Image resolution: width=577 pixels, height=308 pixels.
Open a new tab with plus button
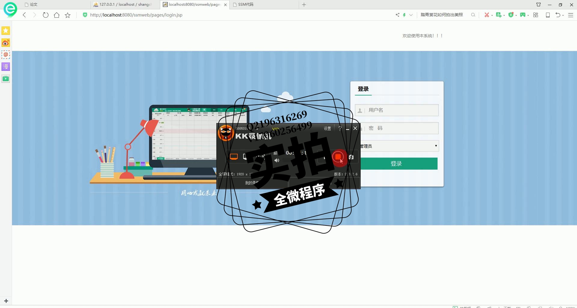[304, 5]
